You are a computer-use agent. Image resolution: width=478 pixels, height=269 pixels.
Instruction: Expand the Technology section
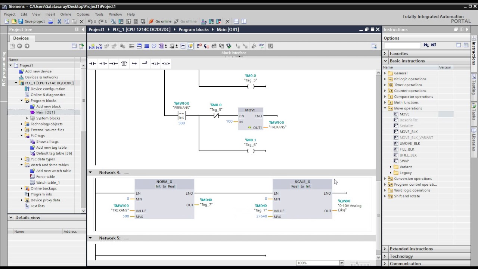[x=385, y=256]
